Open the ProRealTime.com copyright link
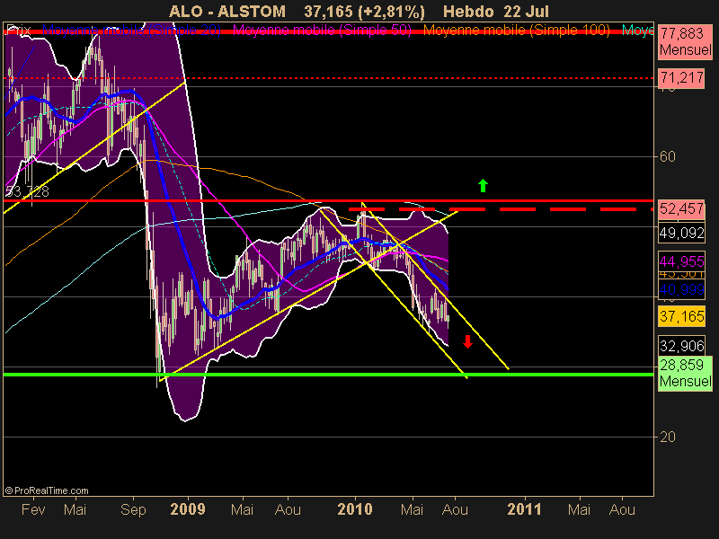Viewport: 719px width, 539px height. pyautogui.click(x=47, y=490)
